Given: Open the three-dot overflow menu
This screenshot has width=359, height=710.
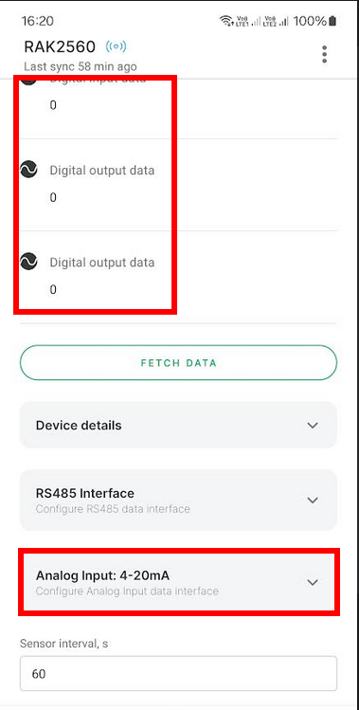Looking at the screenshot, I should [324, 54].
